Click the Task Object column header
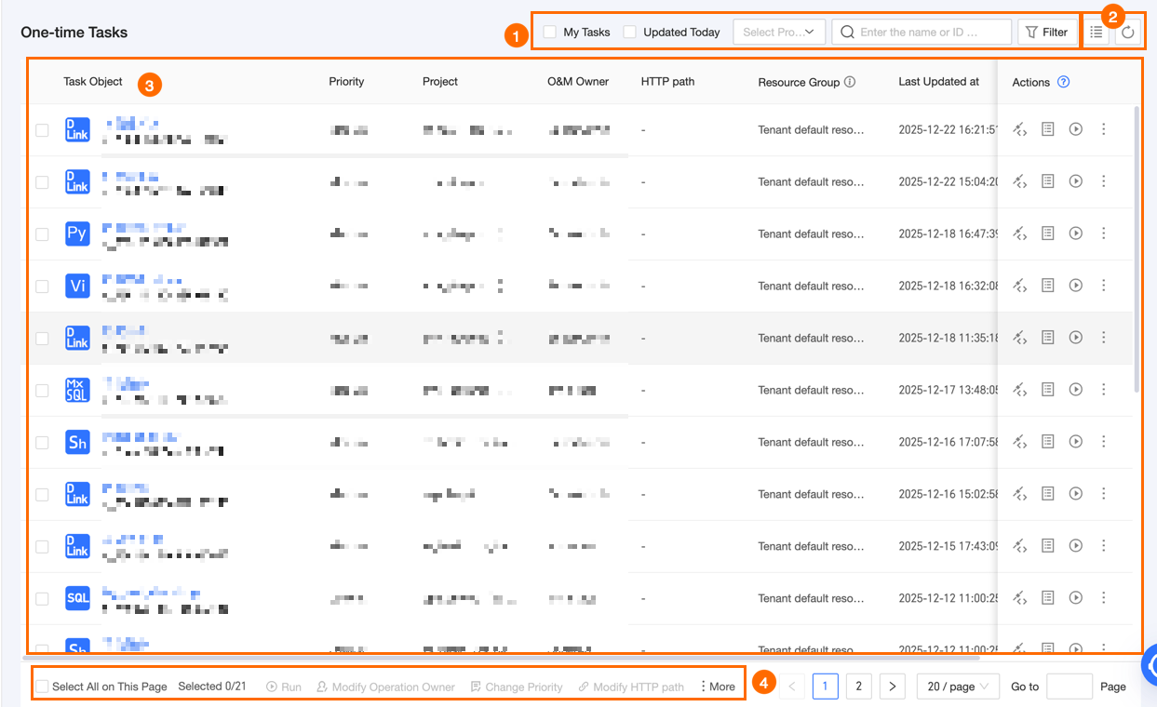Viewport: 1157px width, 707px height. 93,82
